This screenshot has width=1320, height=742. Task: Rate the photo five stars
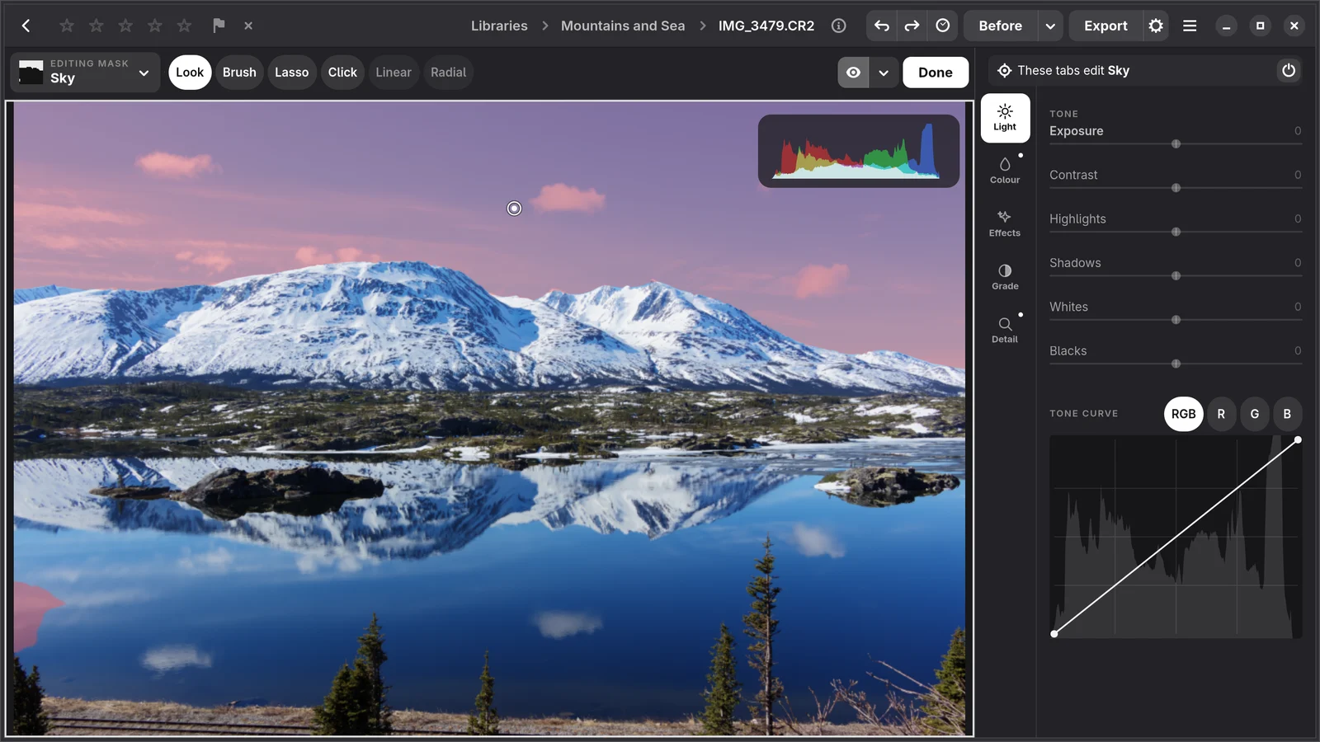pos(184,26)
